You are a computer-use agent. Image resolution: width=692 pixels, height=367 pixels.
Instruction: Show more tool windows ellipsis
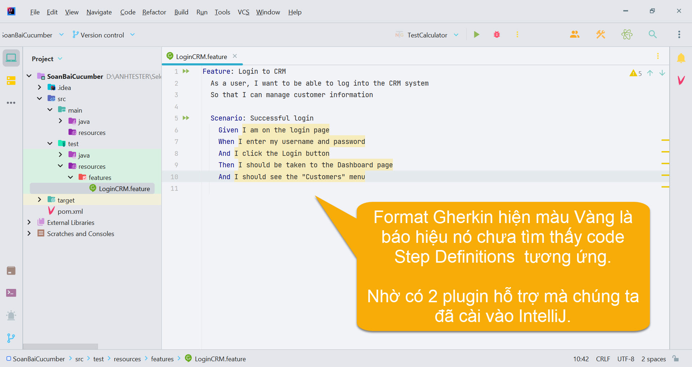[x=11, y=103]
